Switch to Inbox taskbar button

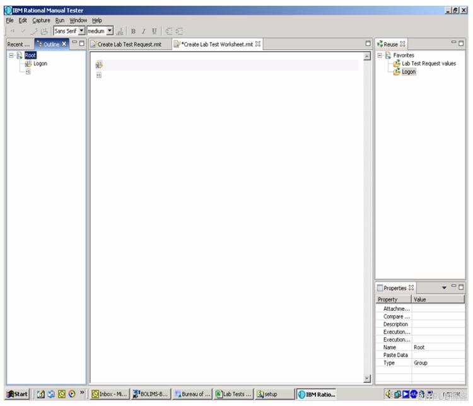point(110,394)
